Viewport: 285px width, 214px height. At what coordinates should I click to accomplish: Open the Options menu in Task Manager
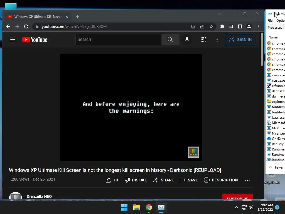pyautogui.click(x=280, y=21)
